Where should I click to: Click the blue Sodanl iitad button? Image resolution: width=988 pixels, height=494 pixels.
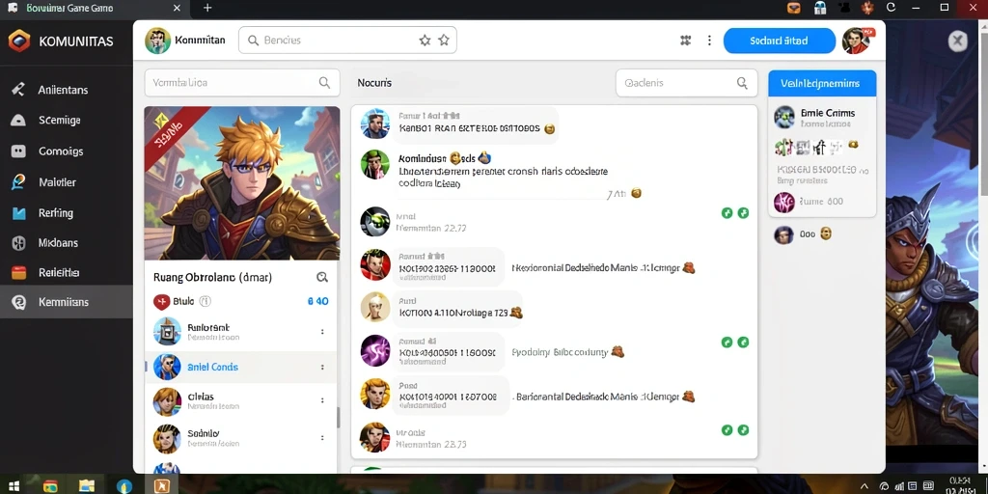(780, 41)
